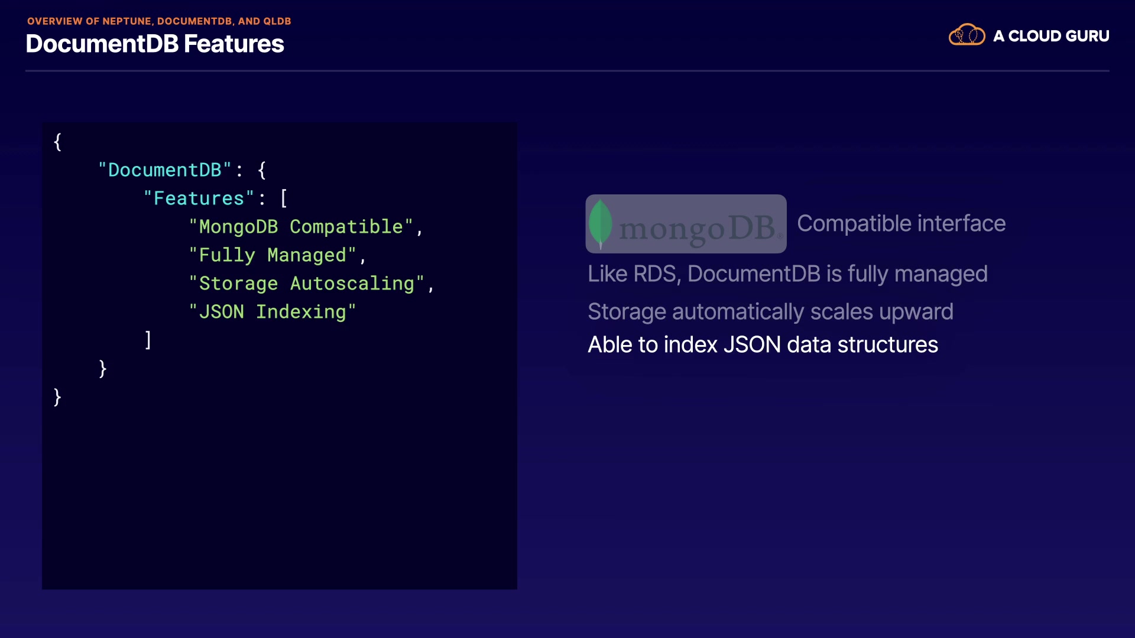Screen dimensions: 1135x638
Task: Click the mongoDB wordmark logo
Action: click(698, 228)
